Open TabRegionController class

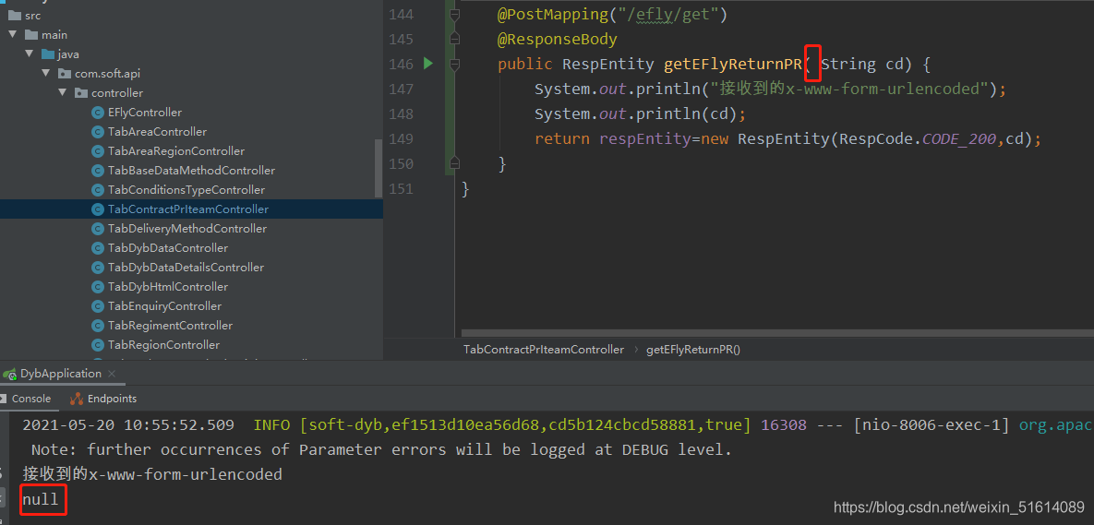(163, 345)
